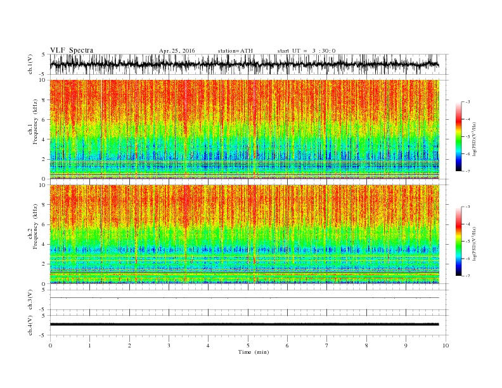This screenshot has width=502, height=388.
Task: Click the '-7' label on ch.2 colorbar
Action: pyautogui.click(x=467, y=276)
